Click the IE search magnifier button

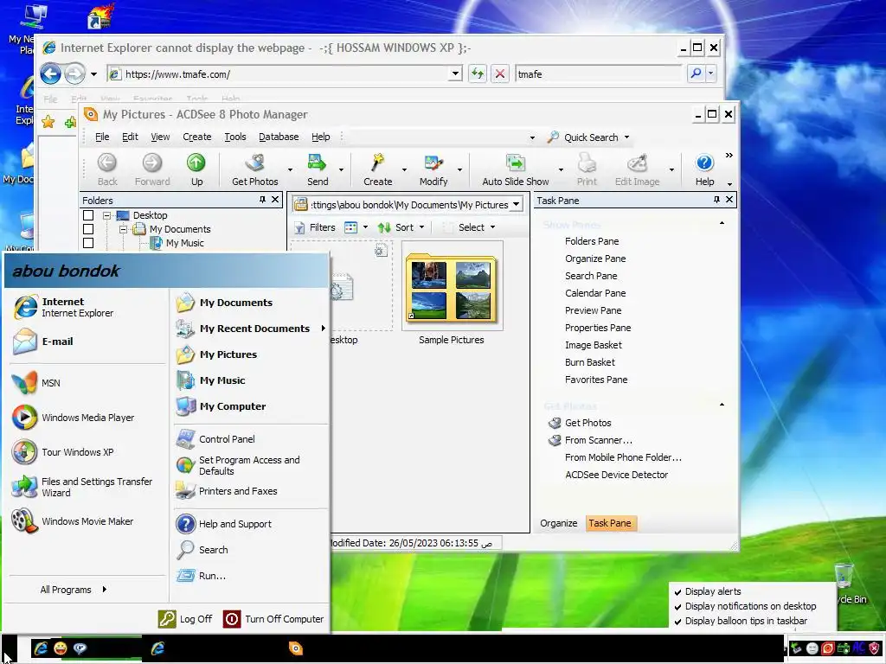click(697, 73)
